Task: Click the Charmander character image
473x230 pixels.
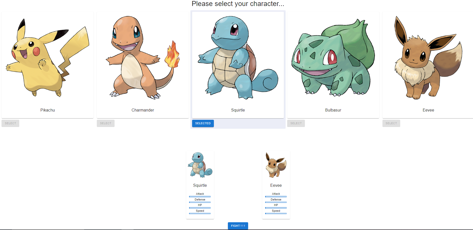Action: click(x=143, y=57)
